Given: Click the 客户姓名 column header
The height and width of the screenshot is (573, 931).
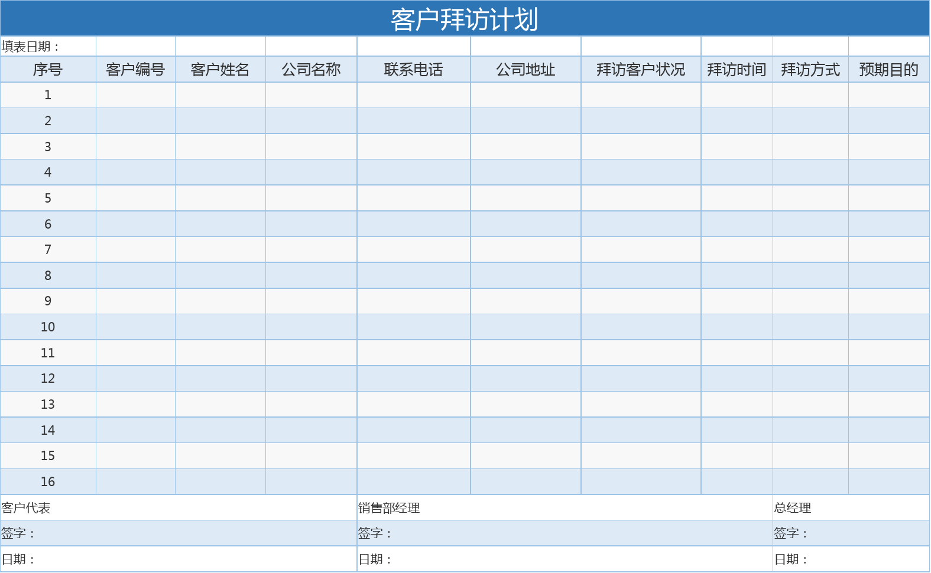Looking at the screenshot, I should [220, 69].
